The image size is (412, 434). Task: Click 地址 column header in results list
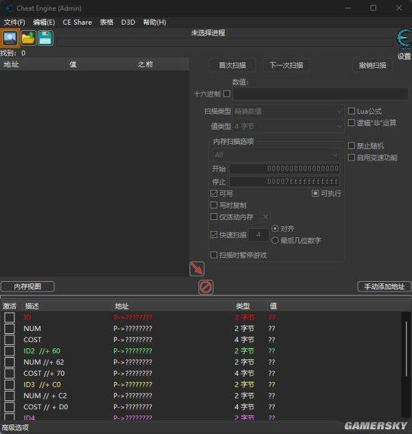32,64
